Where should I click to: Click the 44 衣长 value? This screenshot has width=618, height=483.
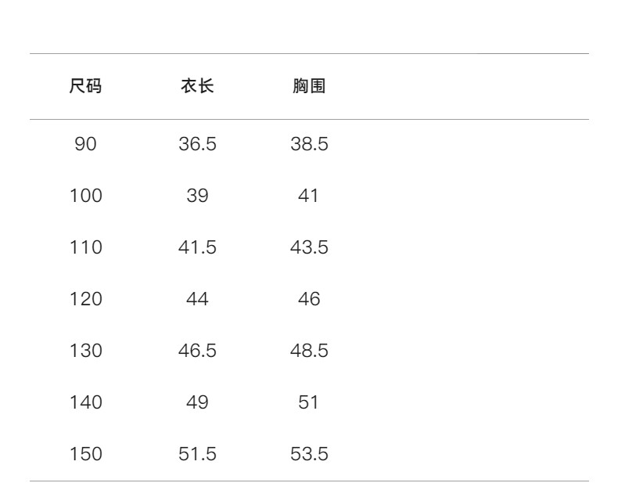pyautogui.click(x=197, y=300)
